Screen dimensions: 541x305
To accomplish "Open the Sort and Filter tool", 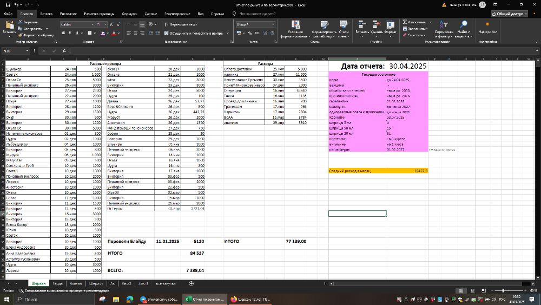I will click(x=444, y=24).
